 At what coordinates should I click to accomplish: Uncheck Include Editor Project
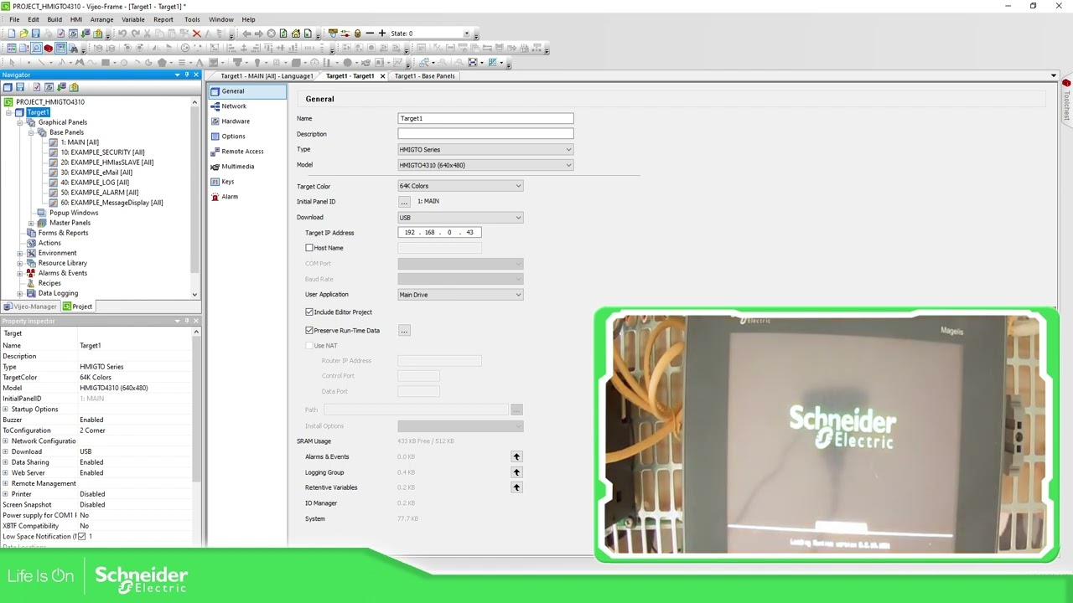[x=309, y=312]
